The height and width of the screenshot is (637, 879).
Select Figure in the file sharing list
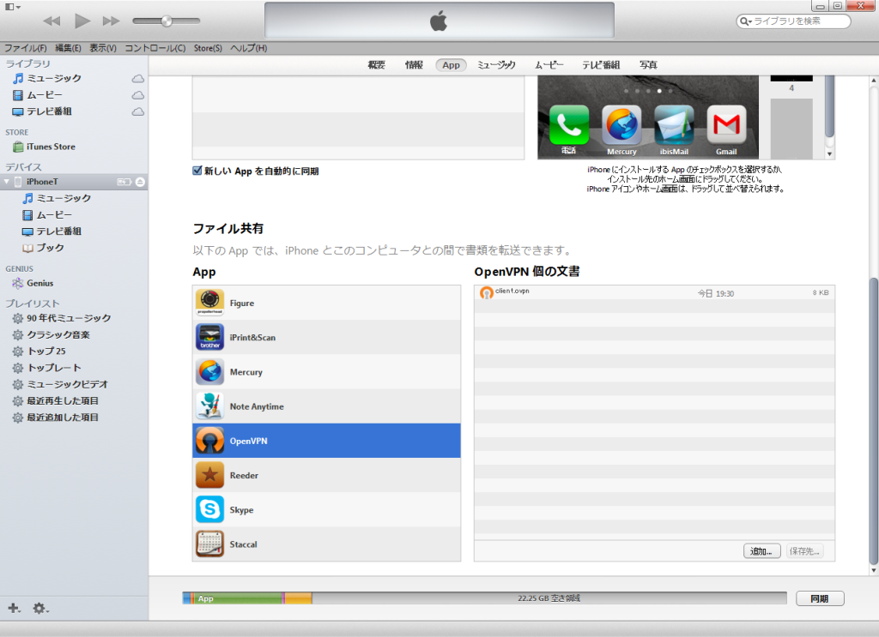pyautogui.click(x=326, y=303)
